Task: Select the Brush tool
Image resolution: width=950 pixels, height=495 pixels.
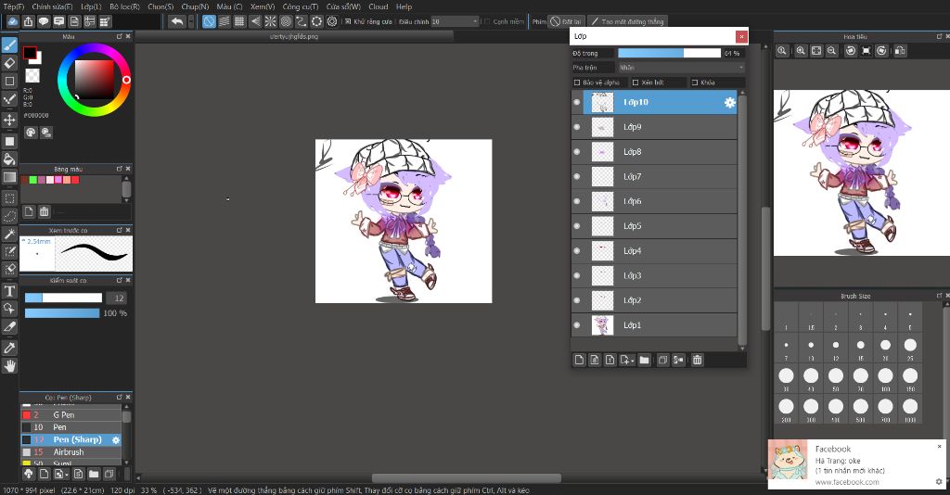Action: click(9, 45)
